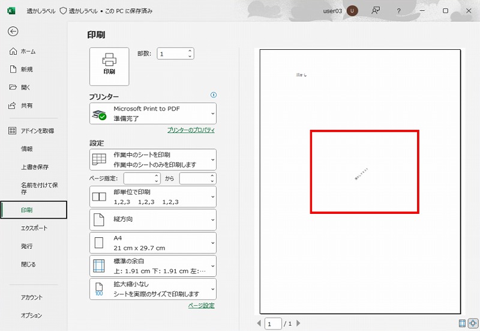Click the user03 account avatar
This screenshot has width=480, height=331.
(x=352, y=11)
